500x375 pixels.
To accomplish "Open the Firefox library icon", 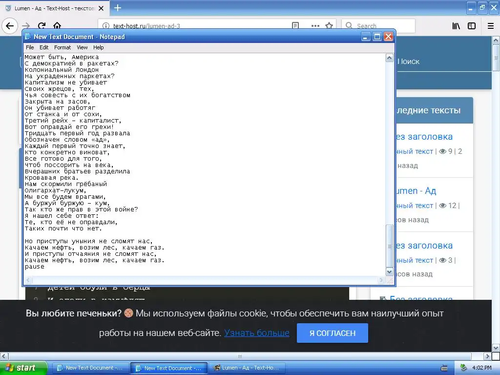I will click(457, 26).
